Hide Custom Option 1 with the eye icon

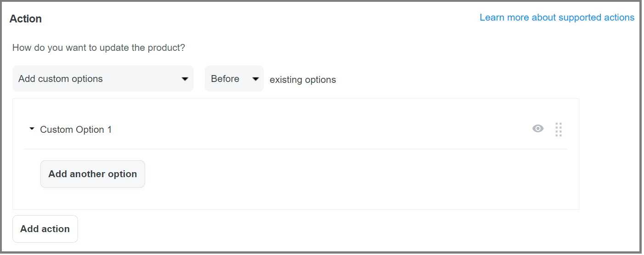pos(538,129)
